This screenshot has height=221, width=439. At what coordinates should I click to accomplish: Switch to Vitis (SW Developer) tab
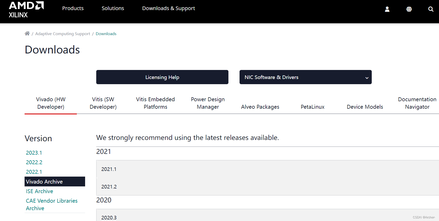pyautogui.click(x=103, y=103)
